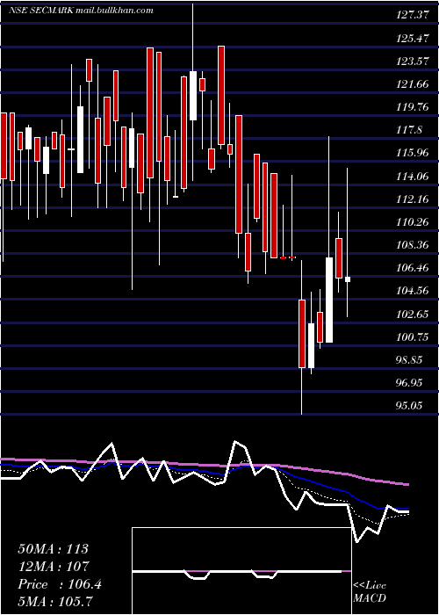Click the lowest red candlestick near 98.85
This screenshot has width=439, height=615.
(302, 334)
